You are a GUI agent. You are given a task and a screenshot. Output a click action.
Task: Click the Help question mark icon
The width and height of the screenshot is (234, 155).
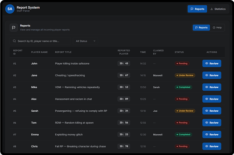tap(214, 28)
